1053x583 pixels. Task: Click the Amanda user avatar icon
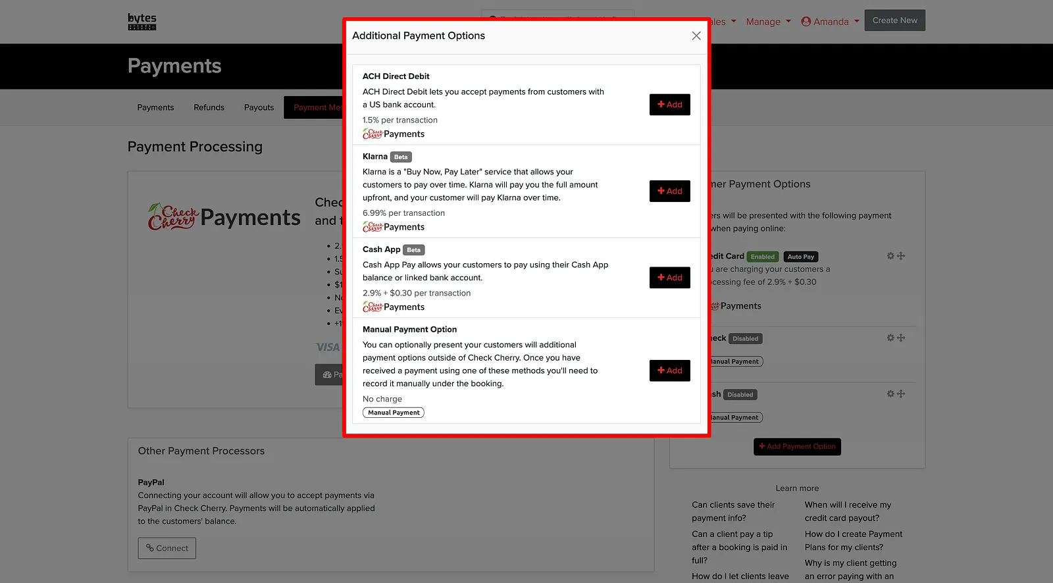click(x=806, y=22)
